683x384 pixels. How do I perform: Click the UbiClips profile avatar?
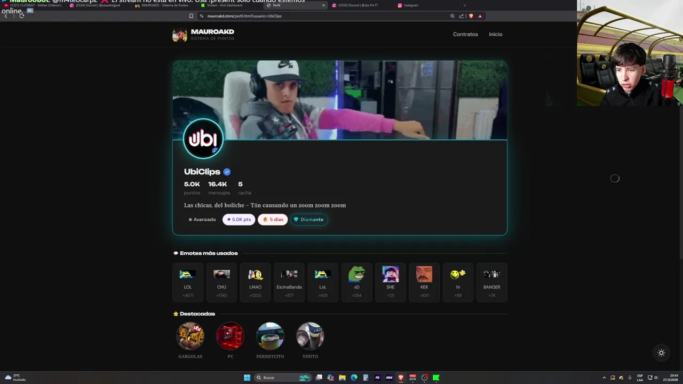[203, 139]
